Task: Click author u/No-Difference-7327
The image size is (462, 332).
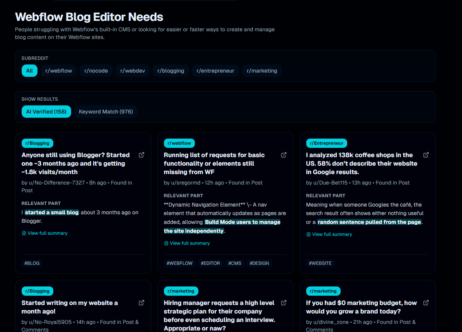Action: 56,183
